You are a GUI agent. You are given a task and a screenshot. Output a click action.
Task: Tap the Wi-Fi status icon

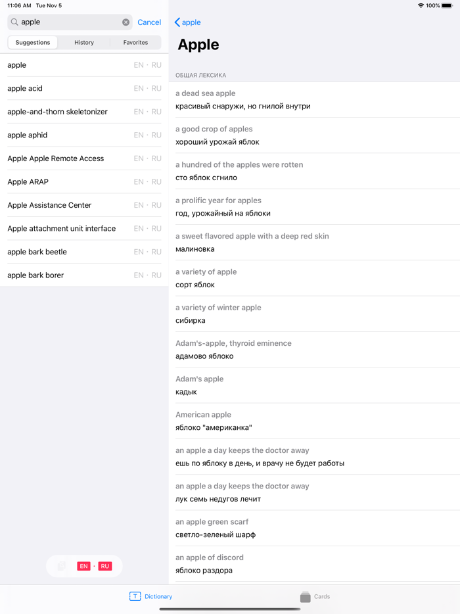(x=421, y=6)
